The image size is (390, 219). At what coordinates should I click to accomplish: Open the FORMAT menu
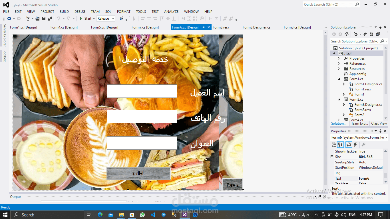point(124,12)
